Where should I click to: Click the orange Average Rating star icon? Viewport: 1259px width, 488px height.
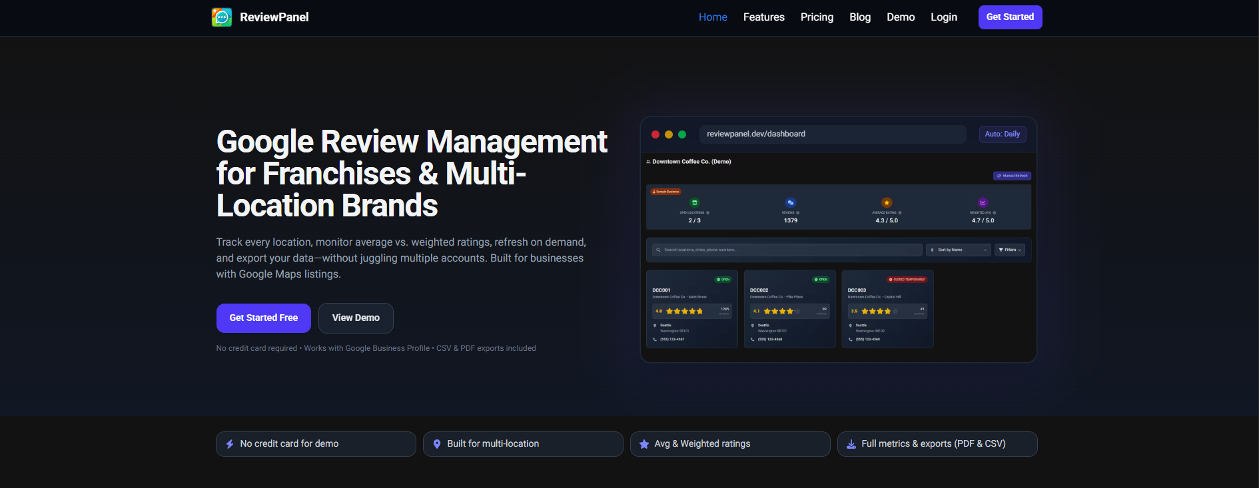point(887,202)
